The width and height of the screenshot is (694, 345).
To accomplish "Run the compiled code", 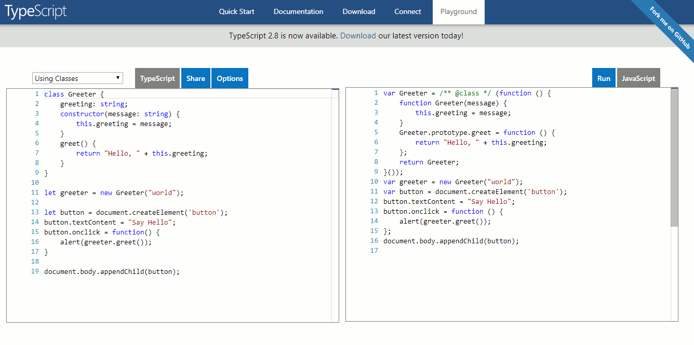I will click(604, 78).
